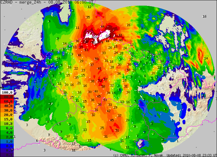Click the 0.1 mm darkest legend swatch
Screen dimensions: 217x157
coord(7,155)
